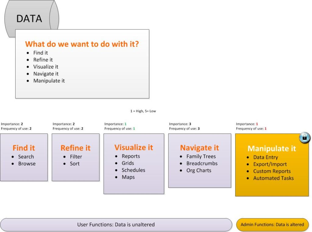This screenshot has height=232, width=312.
Task: Click the 'Export/Import' bullet item
Action: [270, 164]
